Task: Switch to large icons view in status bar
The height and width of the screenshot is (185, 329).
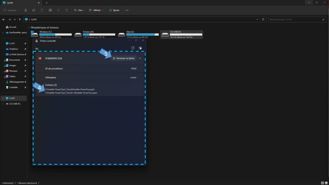Action: [x=326, y=183]
